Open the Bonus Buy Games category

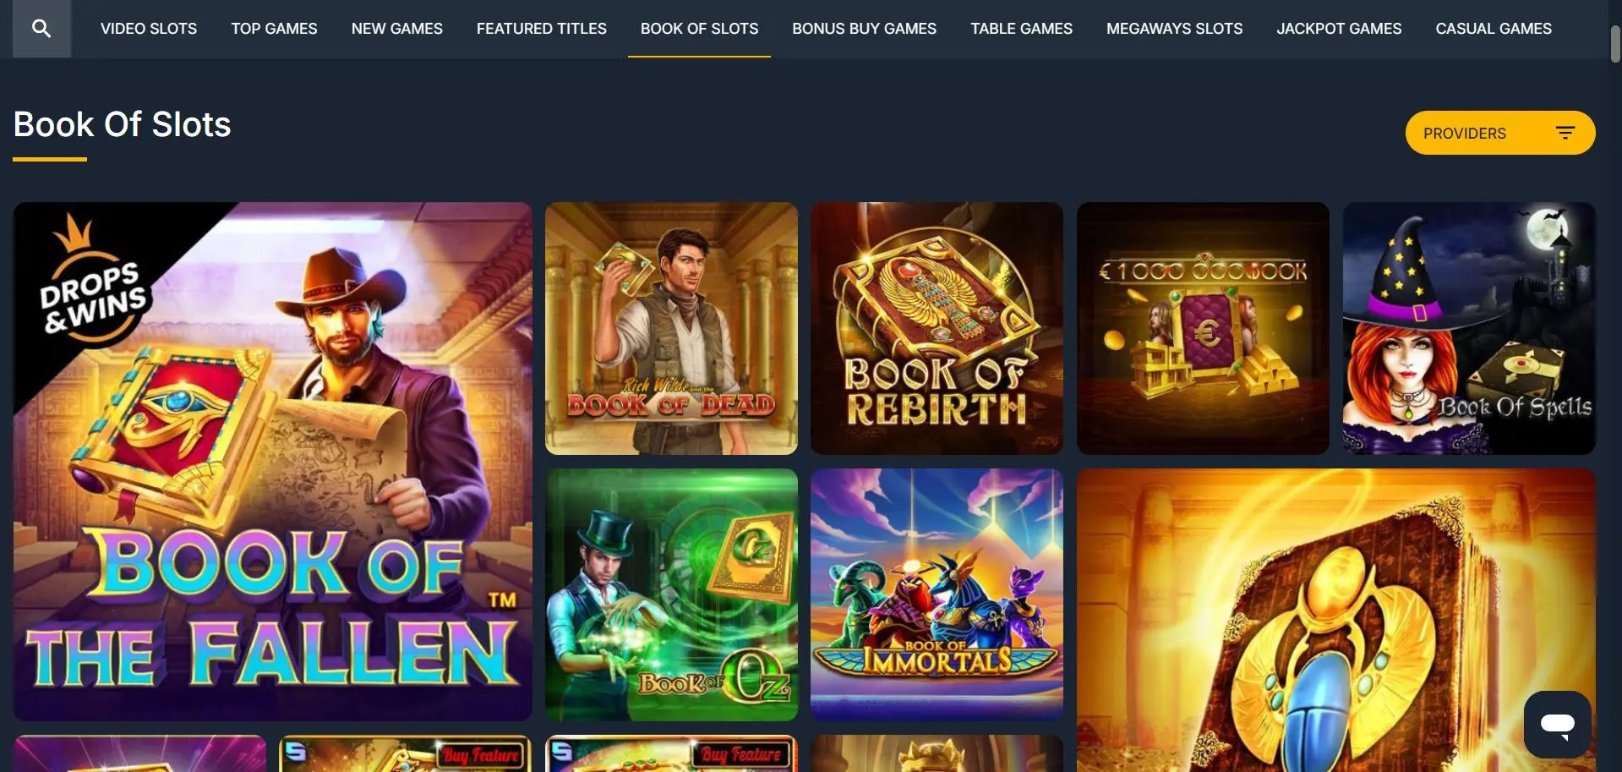tap(864, 29)
